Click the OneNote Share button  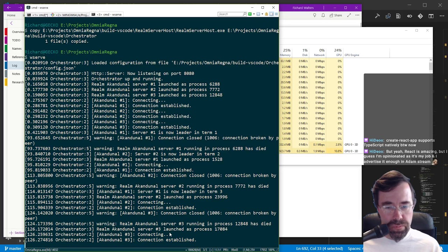pos(335,15)
